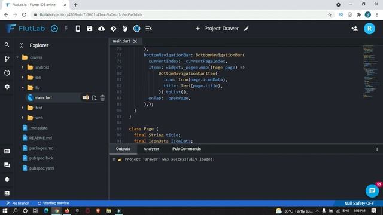383x215 pixels.
Task: Click the code minimap overview
Action: pyautogui.click(x=371, y=71)
